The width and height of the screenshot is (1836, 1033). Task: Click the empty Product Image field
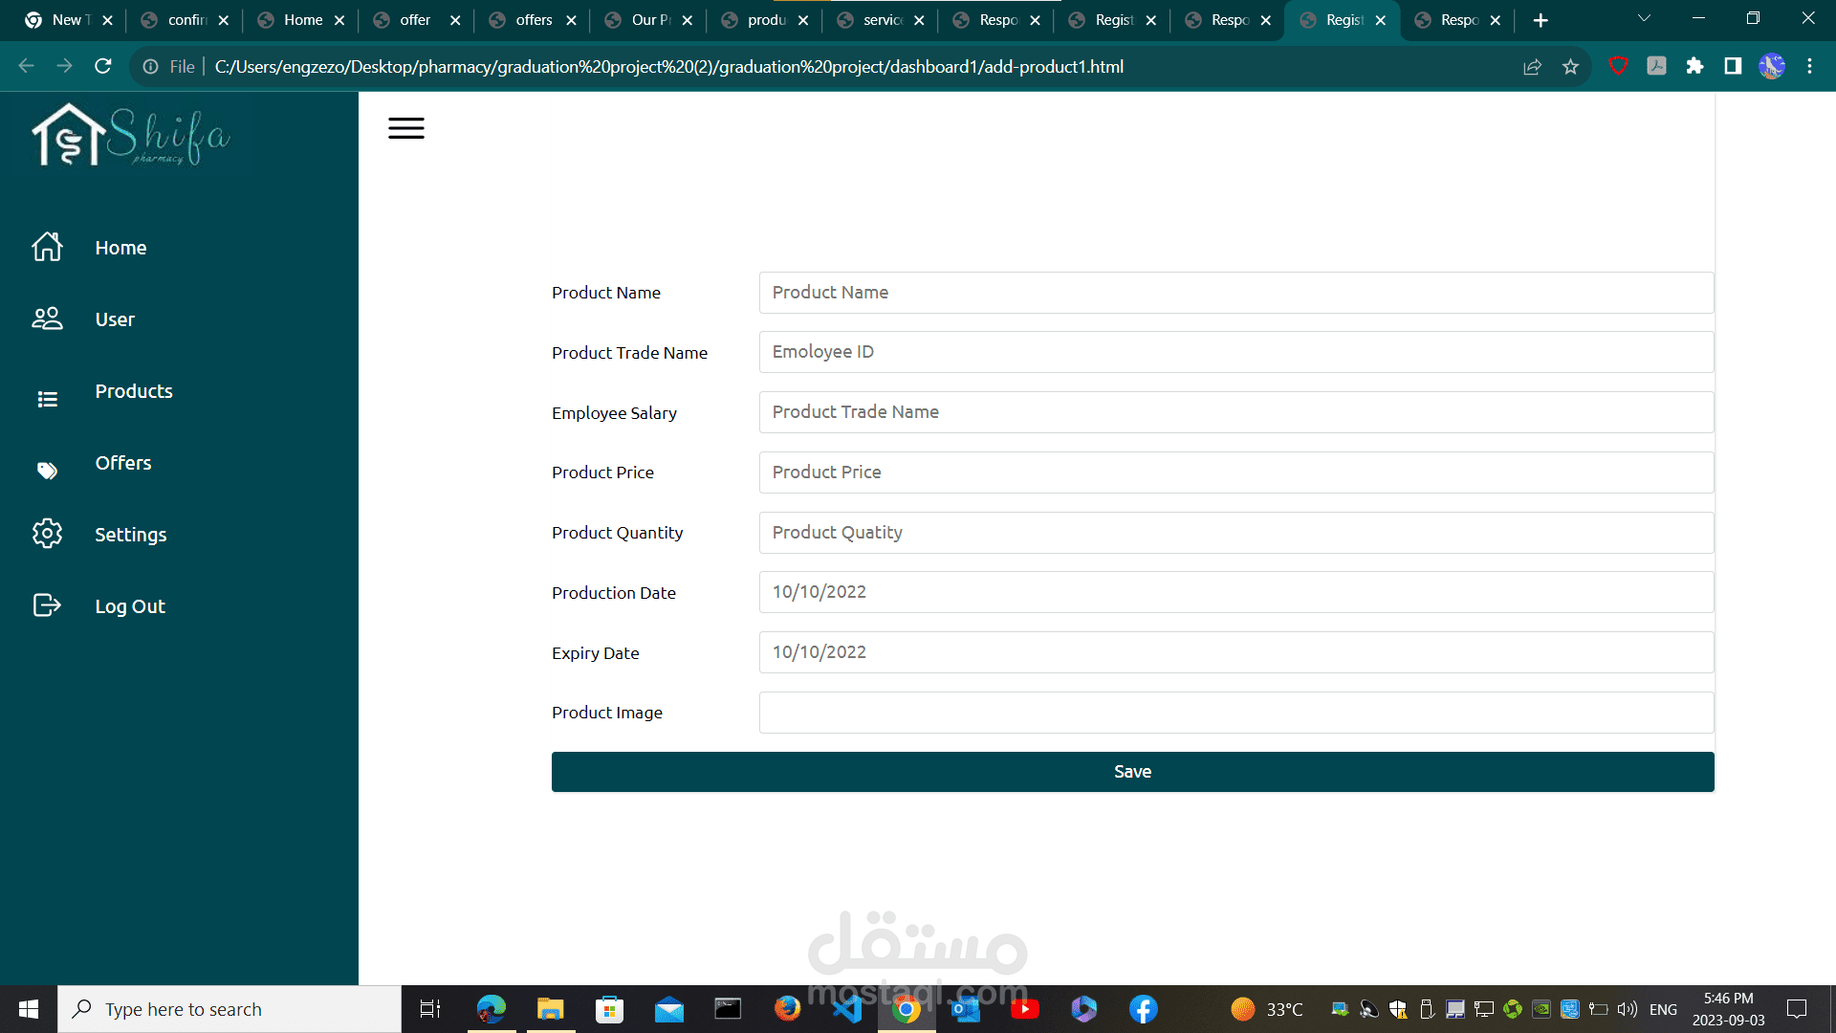(x=1235, y=713)
